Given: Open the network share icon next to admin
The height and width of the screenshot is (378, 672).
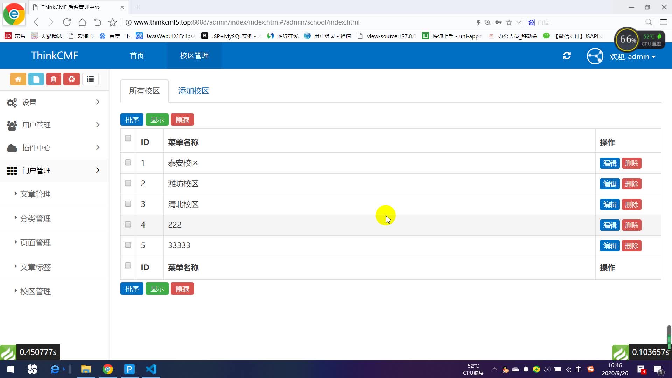Looking at the screenshot, I should (x=595, y=56).
